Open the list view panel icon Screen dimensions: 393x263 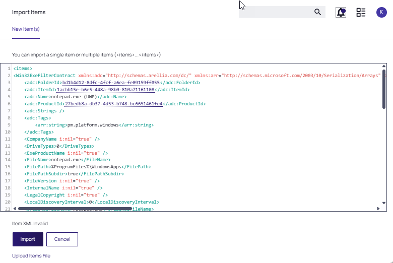tap(361, 13)
